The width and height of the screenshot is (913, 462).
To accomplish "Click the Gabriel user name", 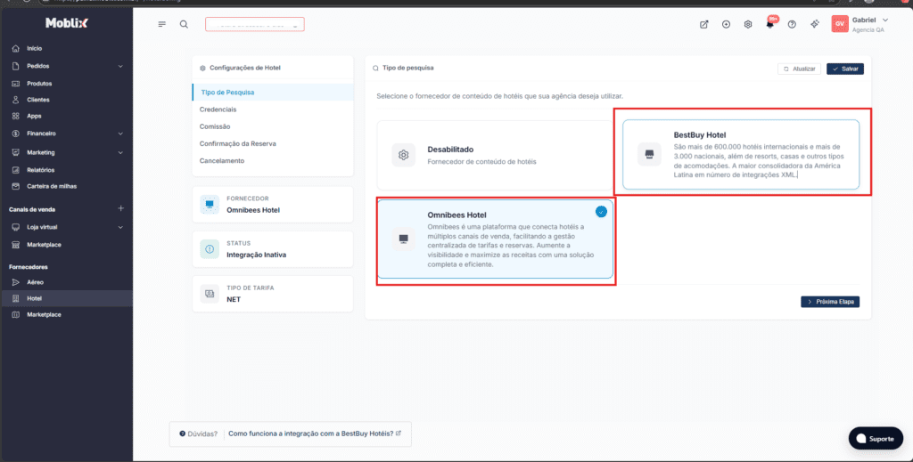I will point(864,20).
